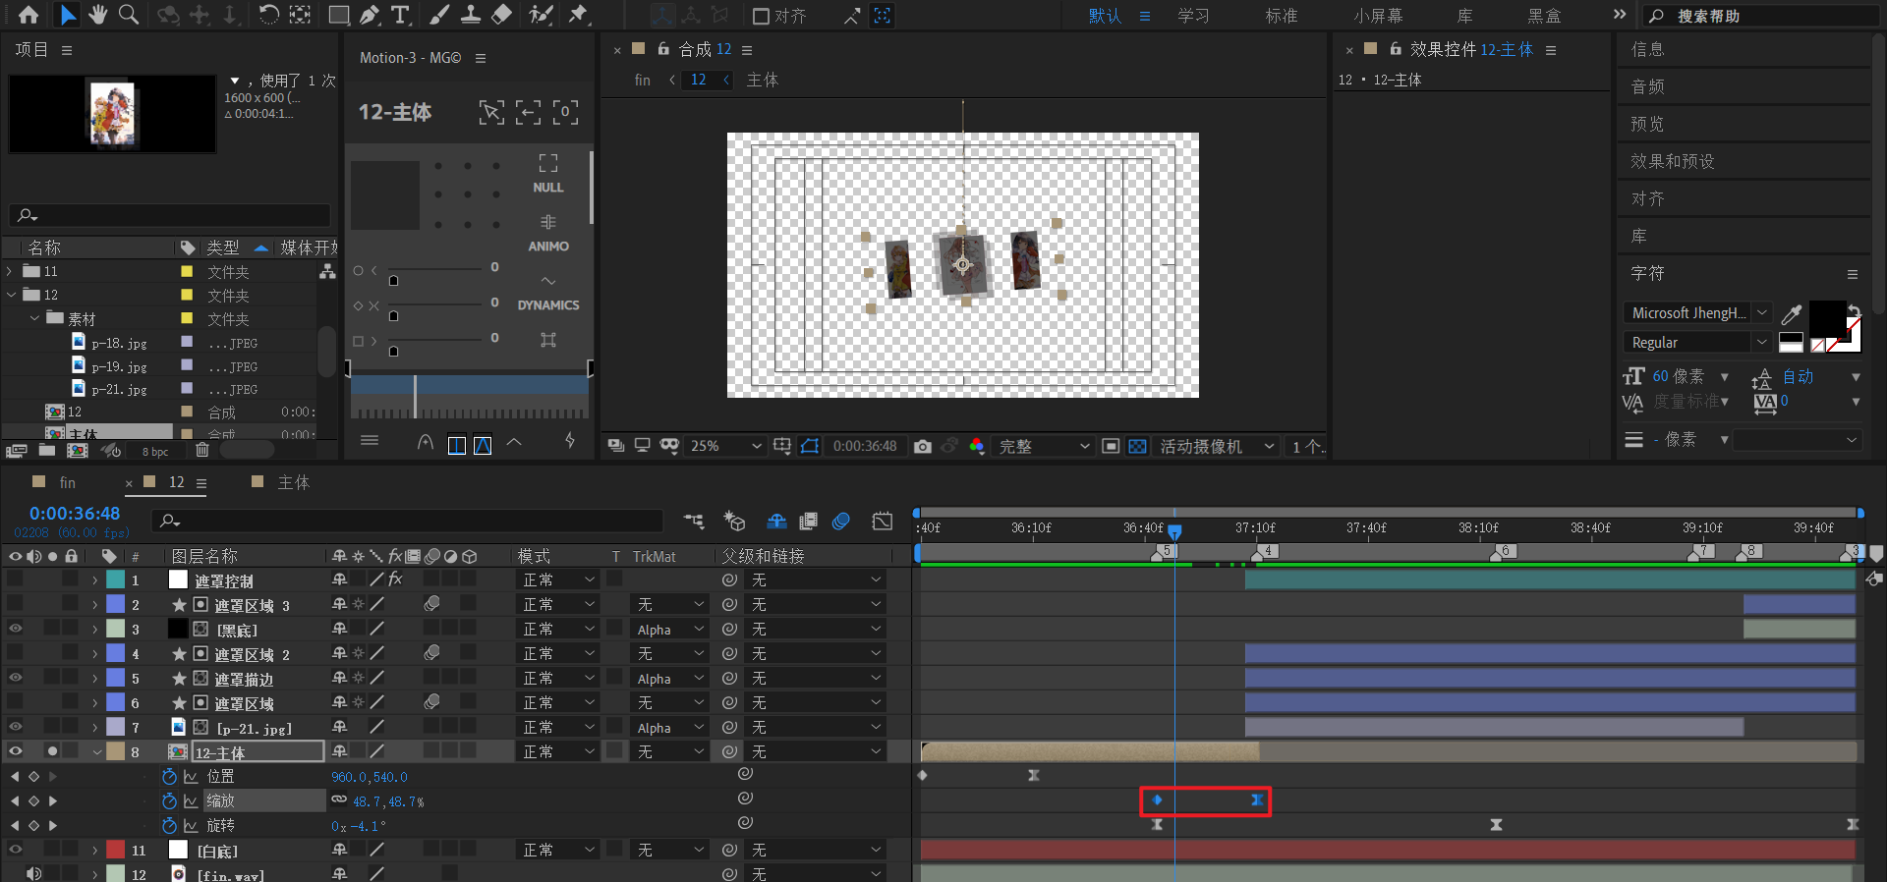Toggle the Motion Blur enable switch
The width and height of the screenshot is (1887, 882).
tap(841, 522)
